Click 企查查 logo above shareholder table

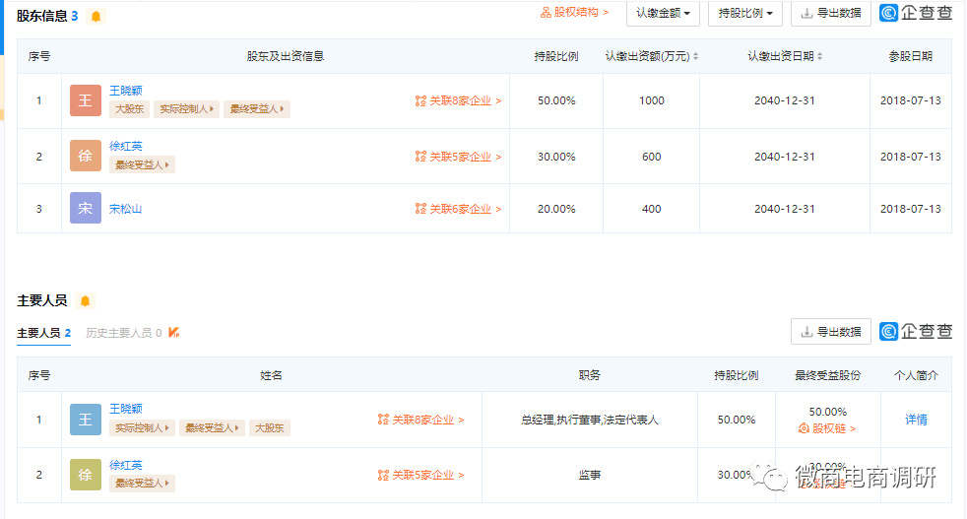(916, 13)
